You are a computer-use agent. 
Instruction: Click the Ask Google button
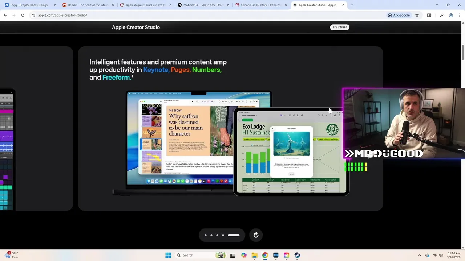point(399,15)
